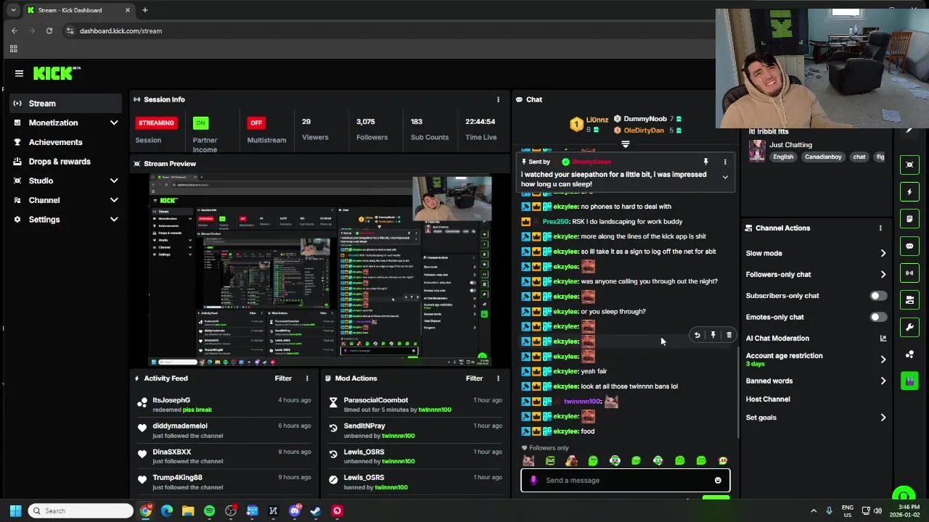Open File Explorer from the taskbar
This screenshot has width=929, height=522.
coord(188,511)
